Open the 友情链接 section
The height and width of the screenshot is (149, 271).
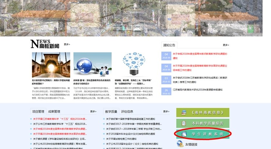[x=191, y=144]
